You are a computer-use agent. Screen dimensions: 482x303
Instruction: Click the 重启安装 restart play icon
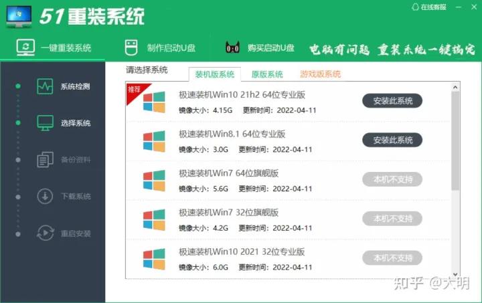point(46,233)
